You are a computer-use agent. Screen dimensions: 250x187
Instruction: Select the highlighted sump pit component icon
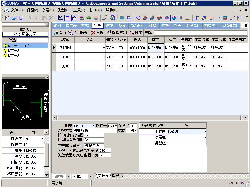pyautogui.click(x=174, y=18)
